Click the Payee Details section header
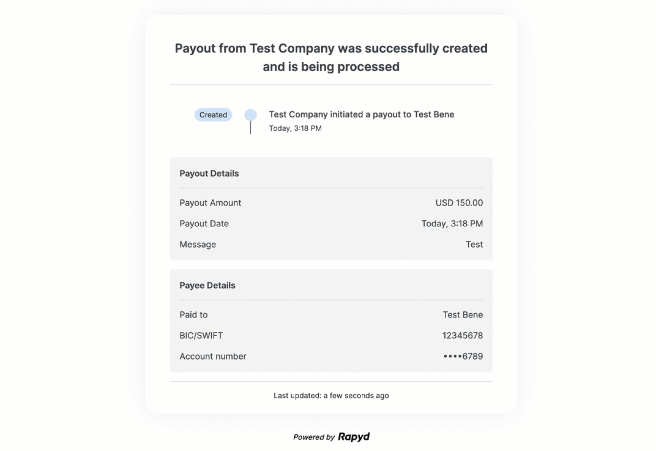656x451 pixels. coord(207,285)
